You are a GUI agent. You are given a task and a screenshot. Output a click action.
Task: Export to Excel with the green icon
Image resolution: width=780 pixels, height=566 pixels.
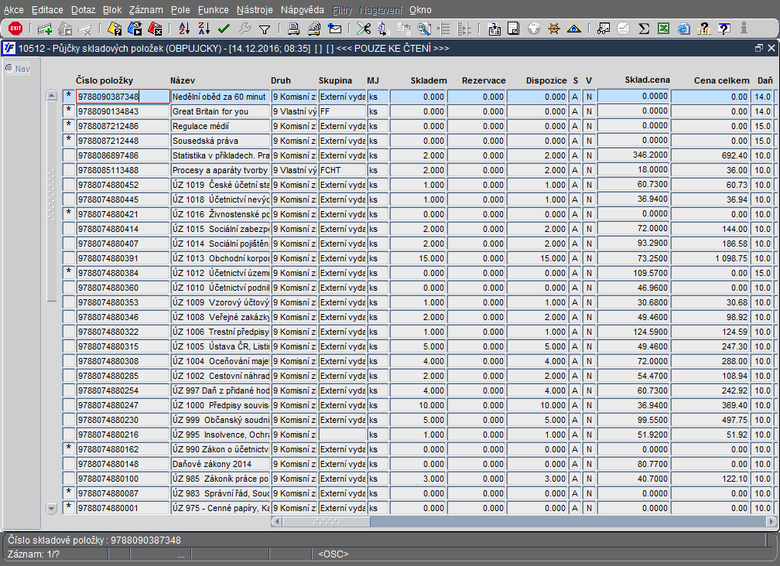pyautogui.click(x=664, y=29)
